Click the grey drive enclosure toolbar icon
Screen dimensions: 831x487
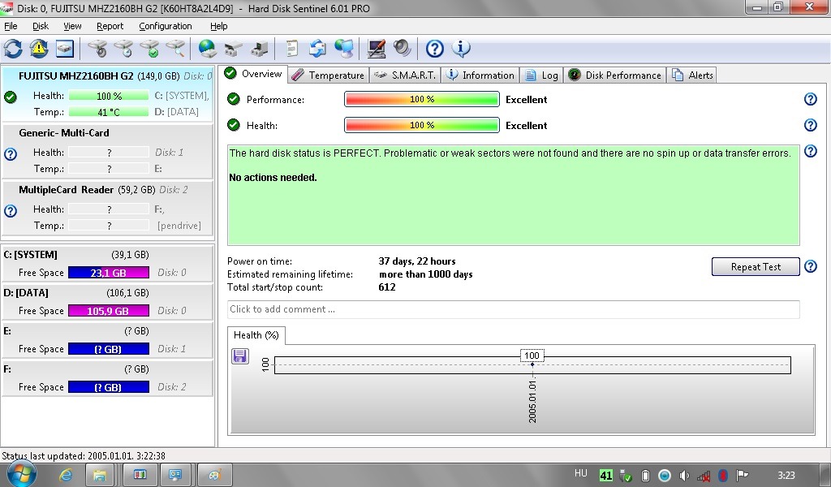(233, 49)
